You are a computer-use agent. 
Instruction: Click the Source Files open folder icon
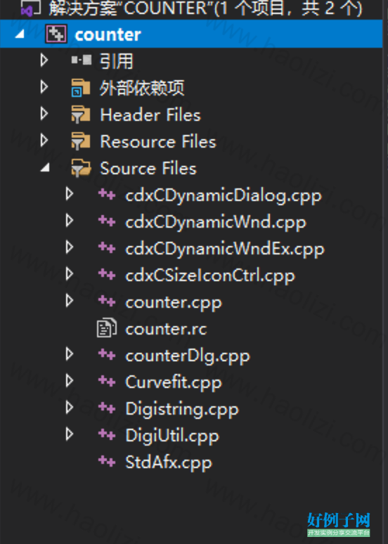point(82,168)
